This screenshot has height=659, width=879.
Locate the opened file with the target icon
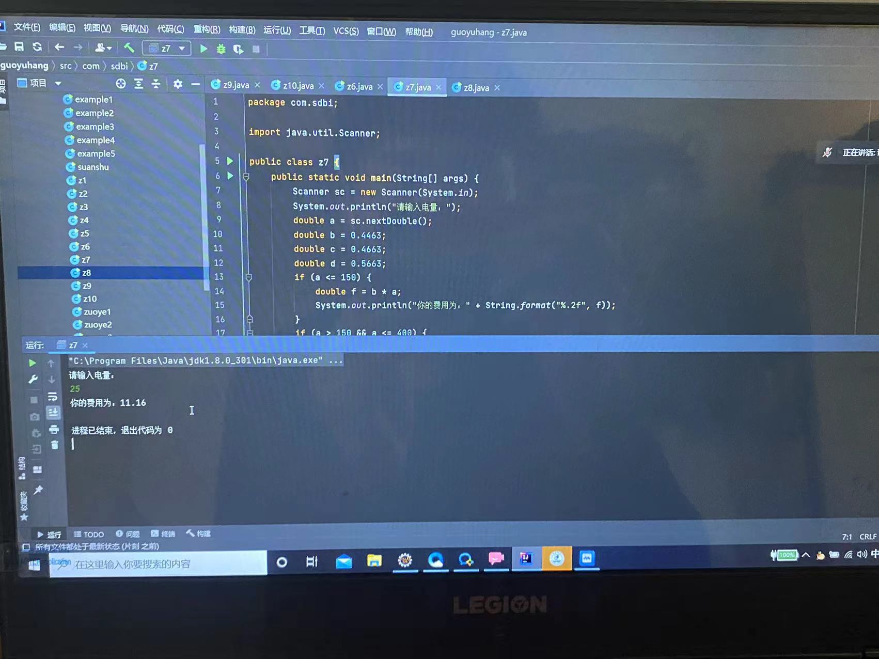121,84
